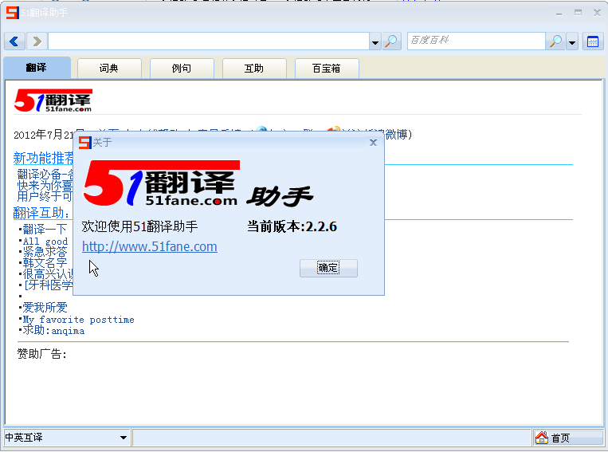608x452 pixels.
Task: Open the All good link
Action: (x=45, y=242)
